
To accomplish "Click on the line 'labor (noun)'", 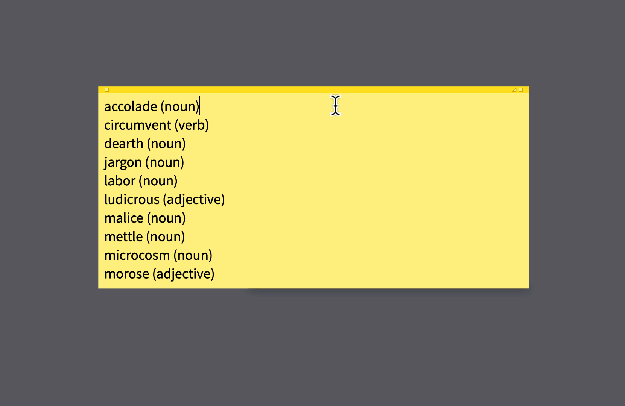I will pyautogui.click(x=141, y=181).
